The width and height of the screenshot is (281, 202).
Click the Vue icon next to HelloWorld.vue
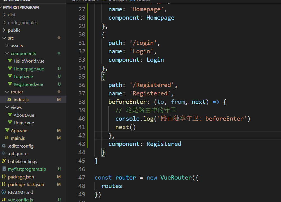tap(10, 61)
